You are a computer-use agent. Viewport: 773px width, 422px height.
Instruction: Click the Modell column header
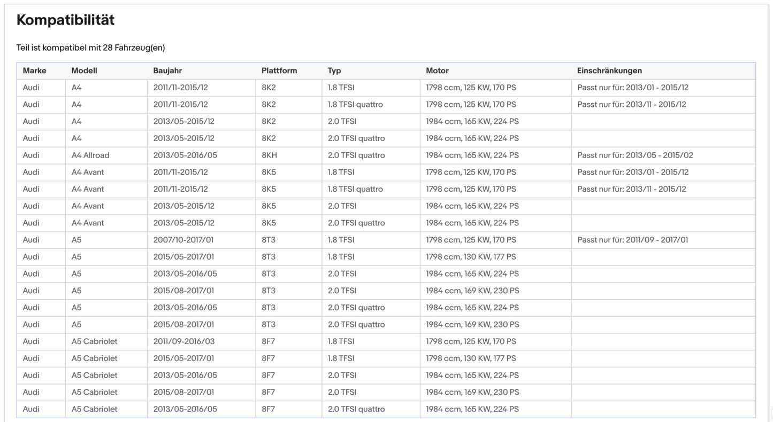pos(84,71)
